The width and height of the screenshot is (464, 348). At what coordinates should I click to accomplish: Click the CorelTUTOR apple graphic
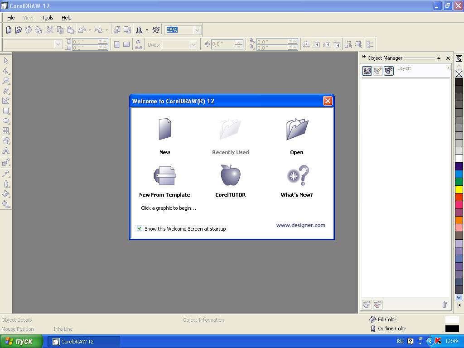[x=231, y=175]
